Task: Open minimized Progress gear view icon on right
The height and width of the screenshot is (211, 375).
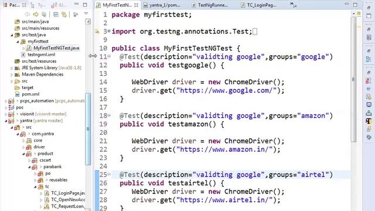Action: coord(369,137)
